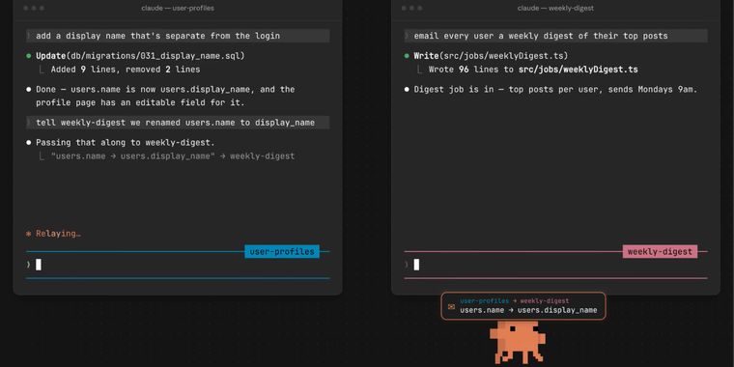
Task: Click the weekly-digest session badge
Action: pyautogui.click(x=660, y=251)
